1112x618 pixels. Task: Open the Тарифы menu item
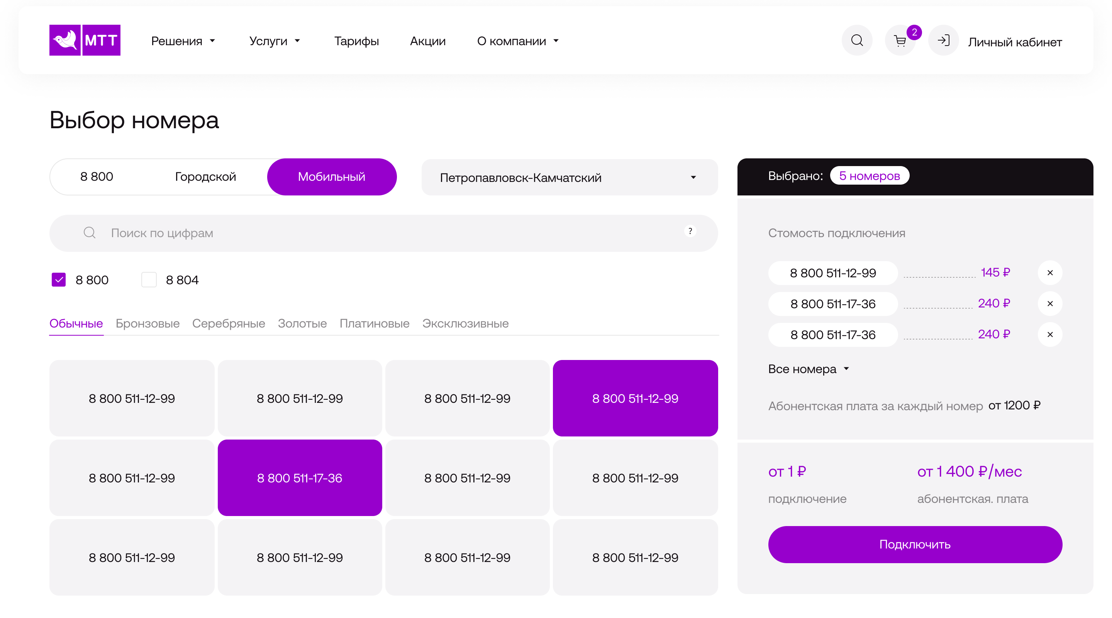[x=356, y=41]
